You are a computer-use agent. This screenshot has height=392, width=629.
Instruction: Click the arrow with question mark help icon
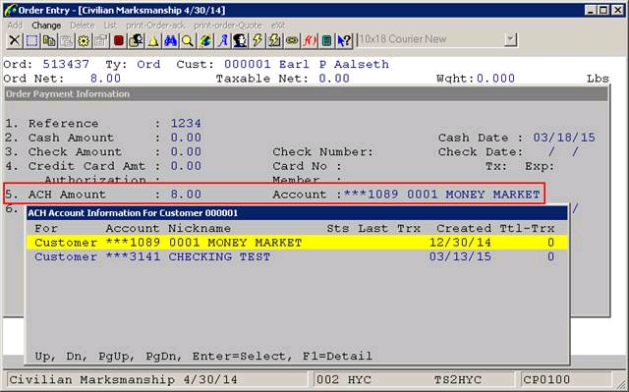pyautogui.click(x=344, y=40)
